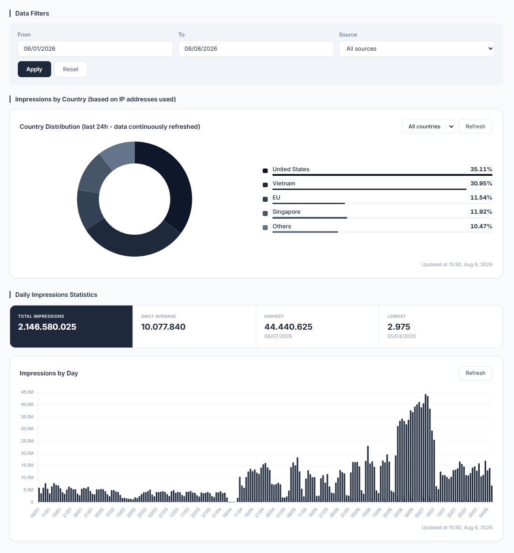Click the Others legend color square
The height and width of the screenshot is (553, 514).
[265, 227]
